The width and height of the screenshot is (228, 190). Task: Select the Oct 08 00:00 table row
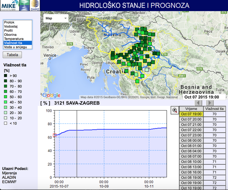coord(191,140)
